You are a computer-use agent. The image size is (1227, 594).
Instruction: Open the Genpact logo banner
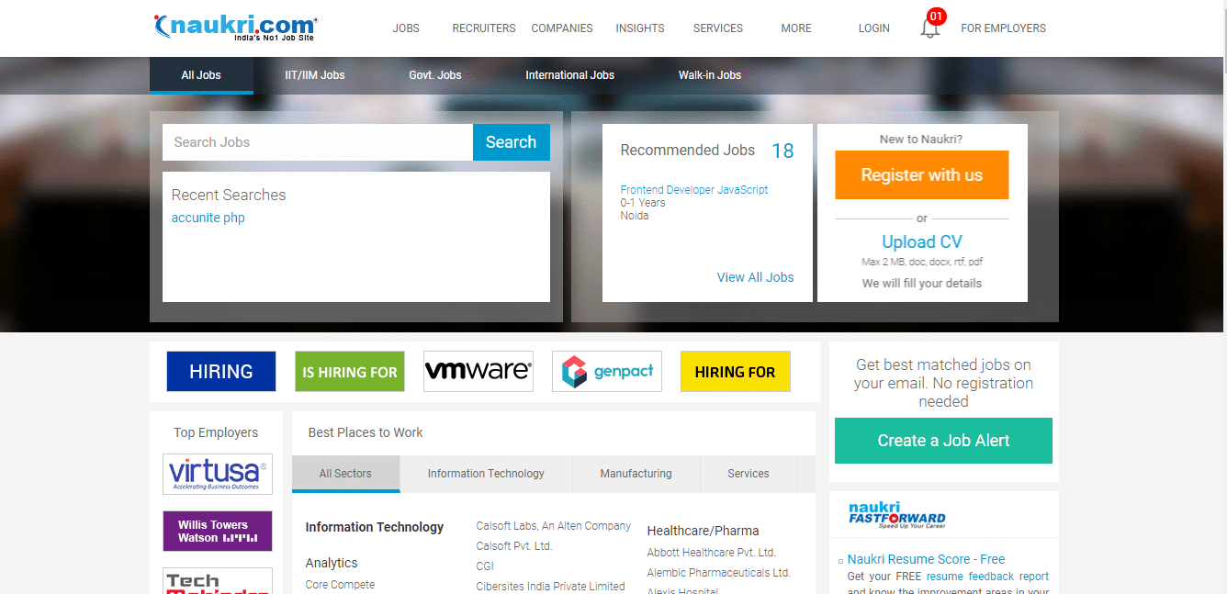coord(606,372)
